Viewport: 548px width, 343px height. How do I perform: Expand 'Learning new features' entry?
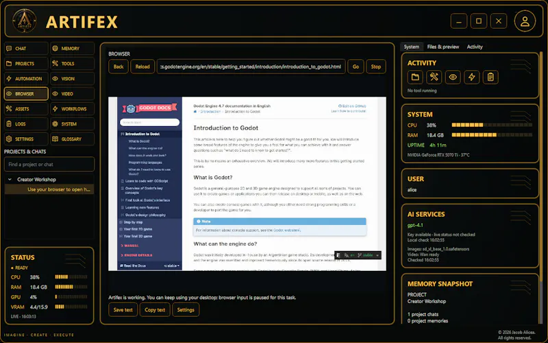[123, 208]
